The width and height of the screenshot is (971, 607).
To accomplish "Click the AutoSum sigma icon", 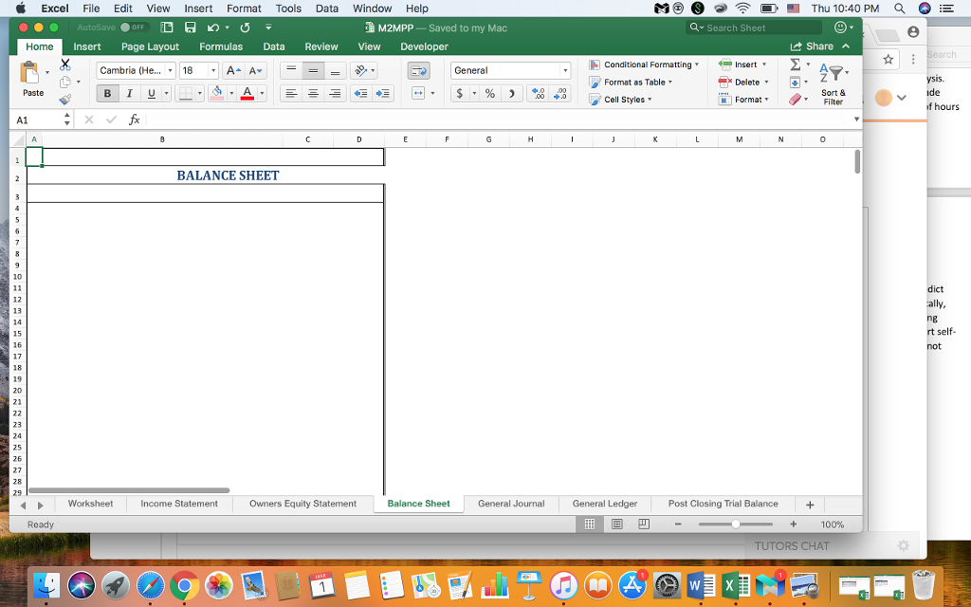I will tap(796, 64).
